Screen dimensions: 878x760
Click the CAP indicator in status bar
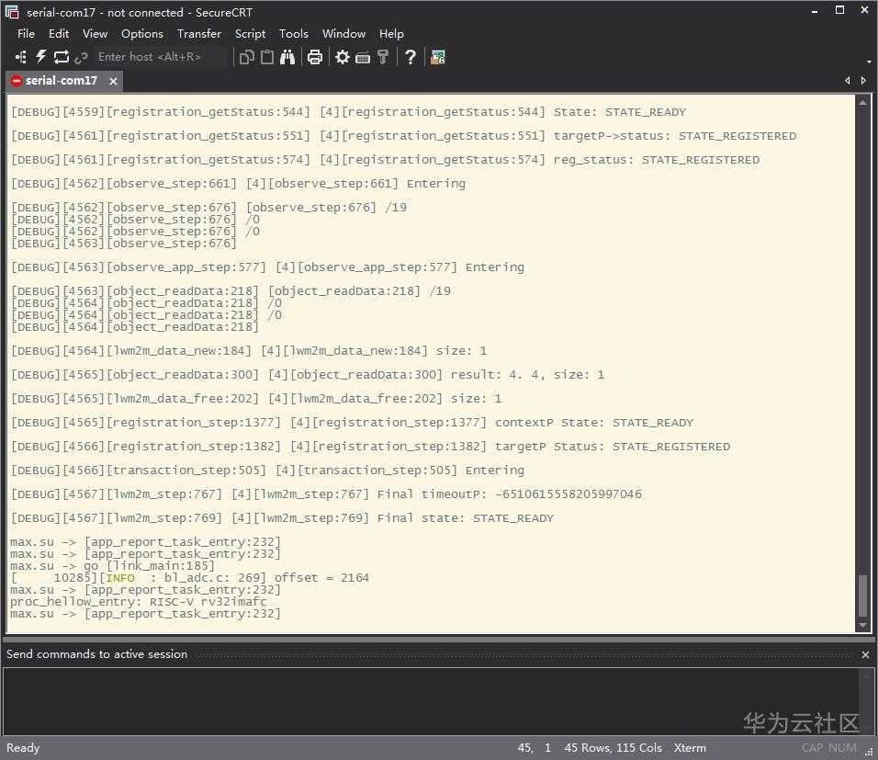pos(812,748)
